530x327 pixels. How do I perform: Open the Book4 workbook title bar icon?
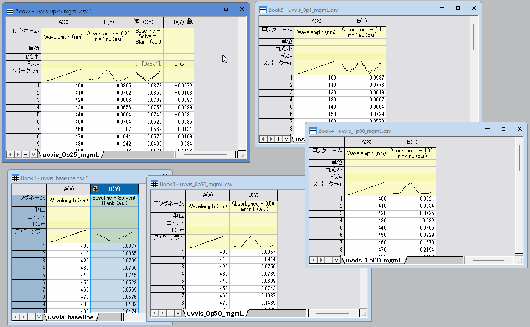tap(313, 131)
